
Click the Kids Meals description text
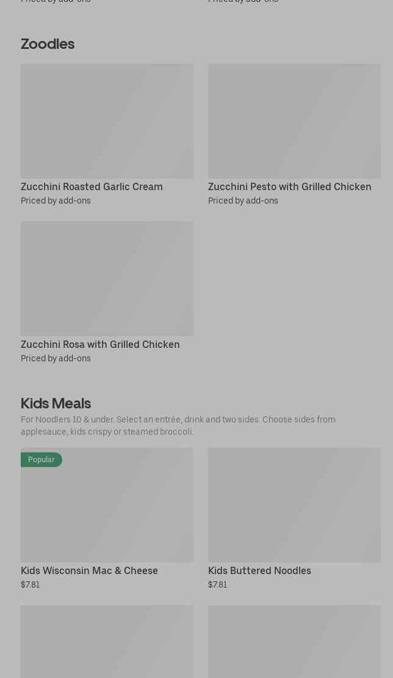(x=178, y=426)
